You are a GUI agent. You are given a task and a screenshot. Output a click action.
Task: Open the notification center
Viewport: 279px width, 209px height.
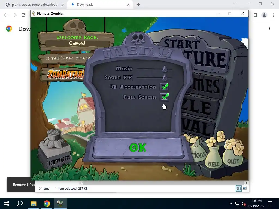[270, 204]
